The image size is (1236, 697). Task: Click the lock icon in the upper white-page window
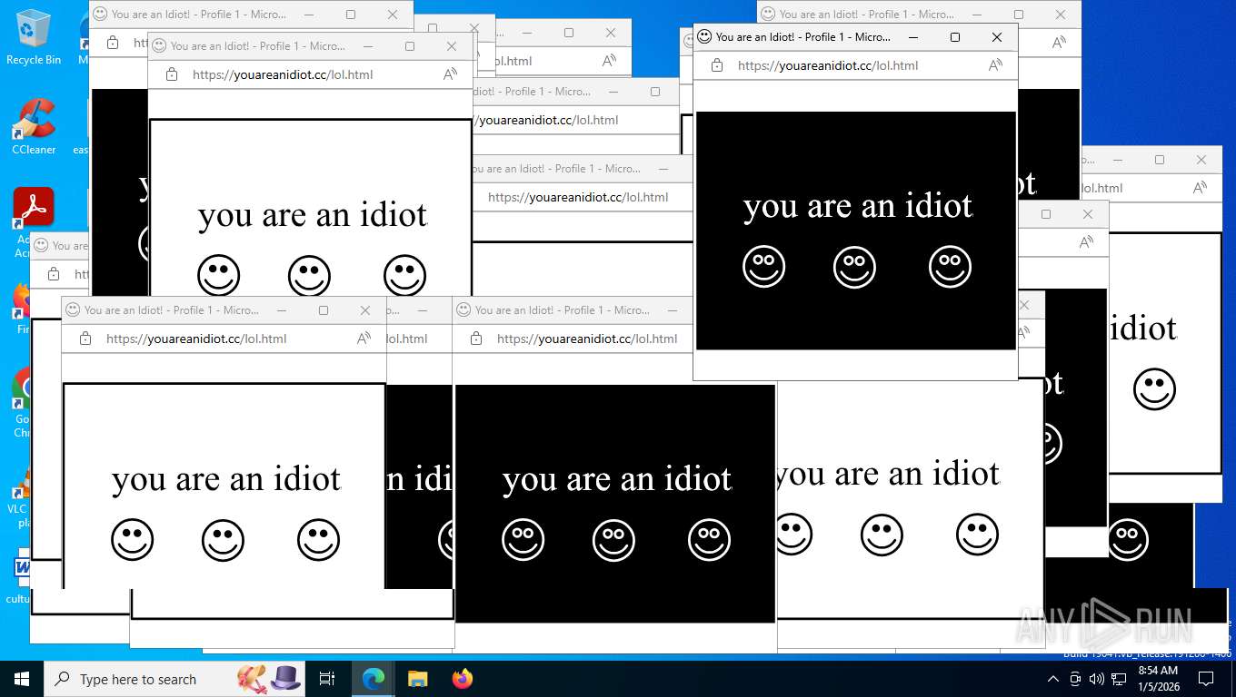click(x=171, y=74)
